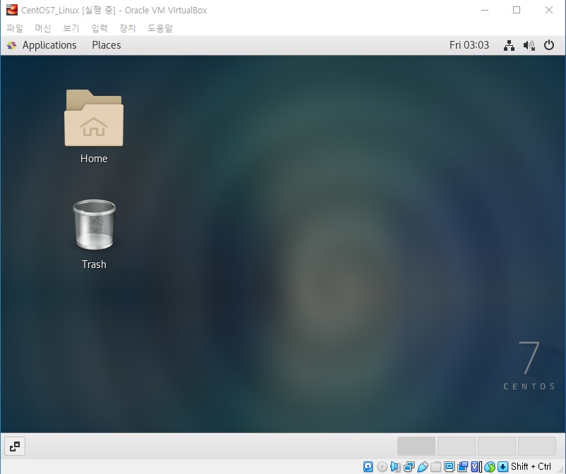The width and height of the screenshot is (566, 474).
Task: Open the Applications menu in CentOS
Action: [x=49, y=45]
